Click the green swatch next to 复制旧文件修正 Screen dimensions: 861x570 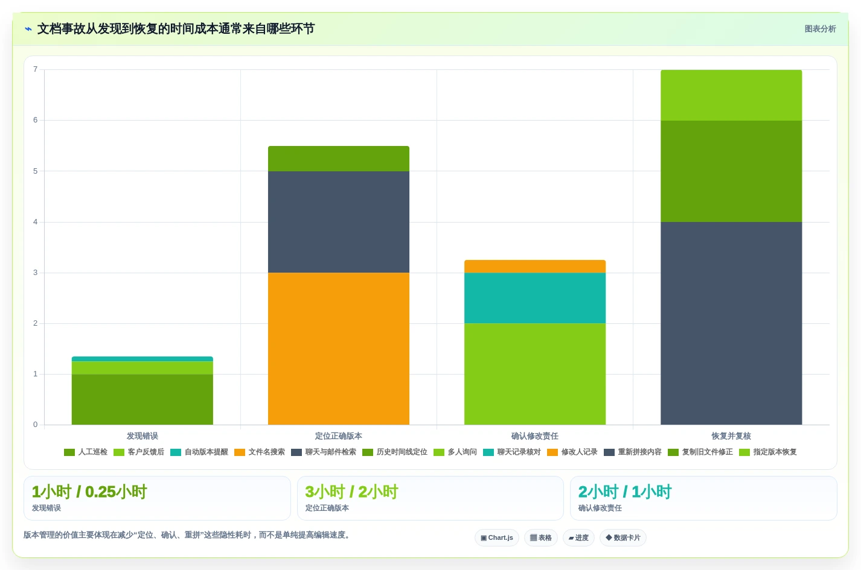pyautogui.click(x=673, y=452)
